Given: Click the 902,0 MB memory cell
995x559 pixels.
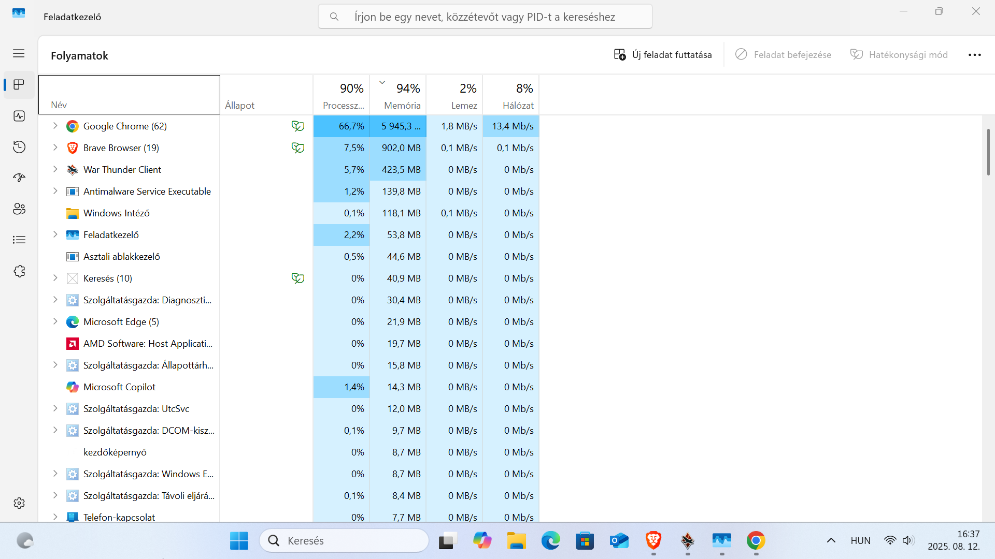Looking at the screenshot, I should coord(398,148).
